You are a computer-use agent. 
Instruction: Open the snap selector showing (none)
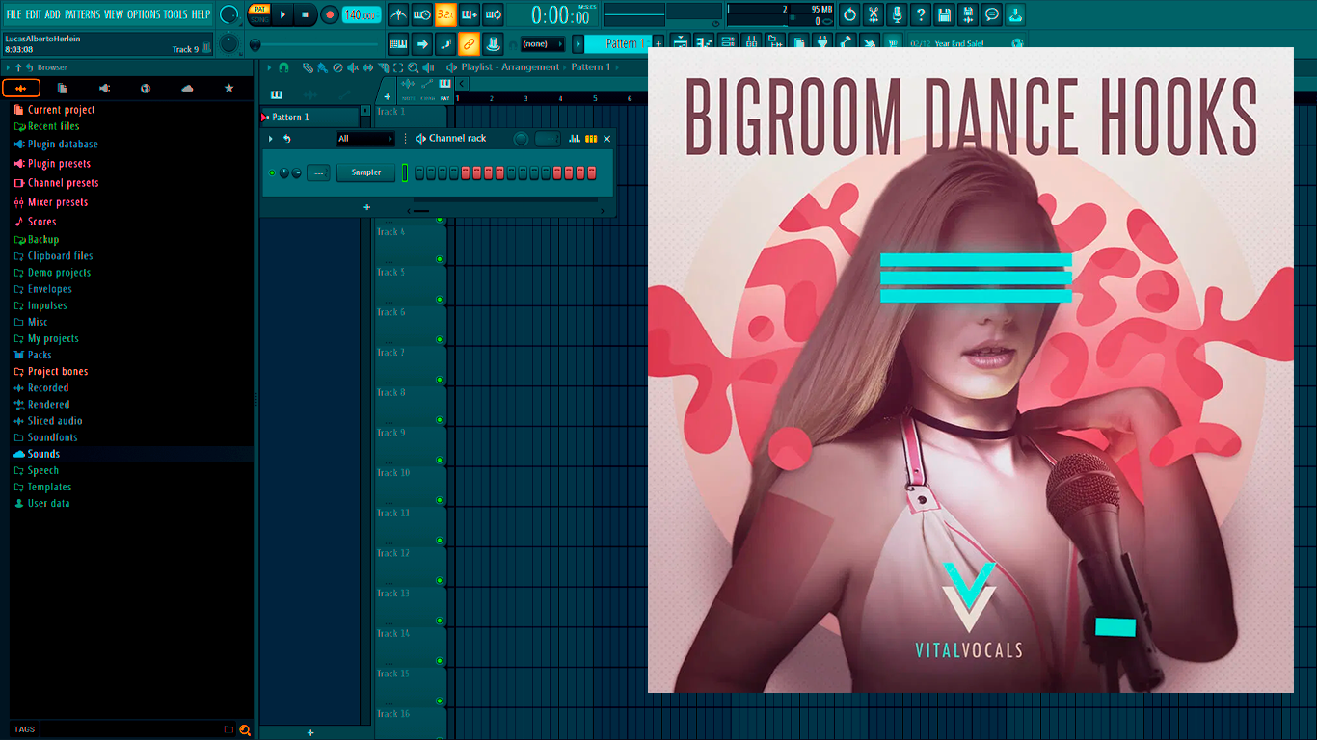tap(542, 43)
